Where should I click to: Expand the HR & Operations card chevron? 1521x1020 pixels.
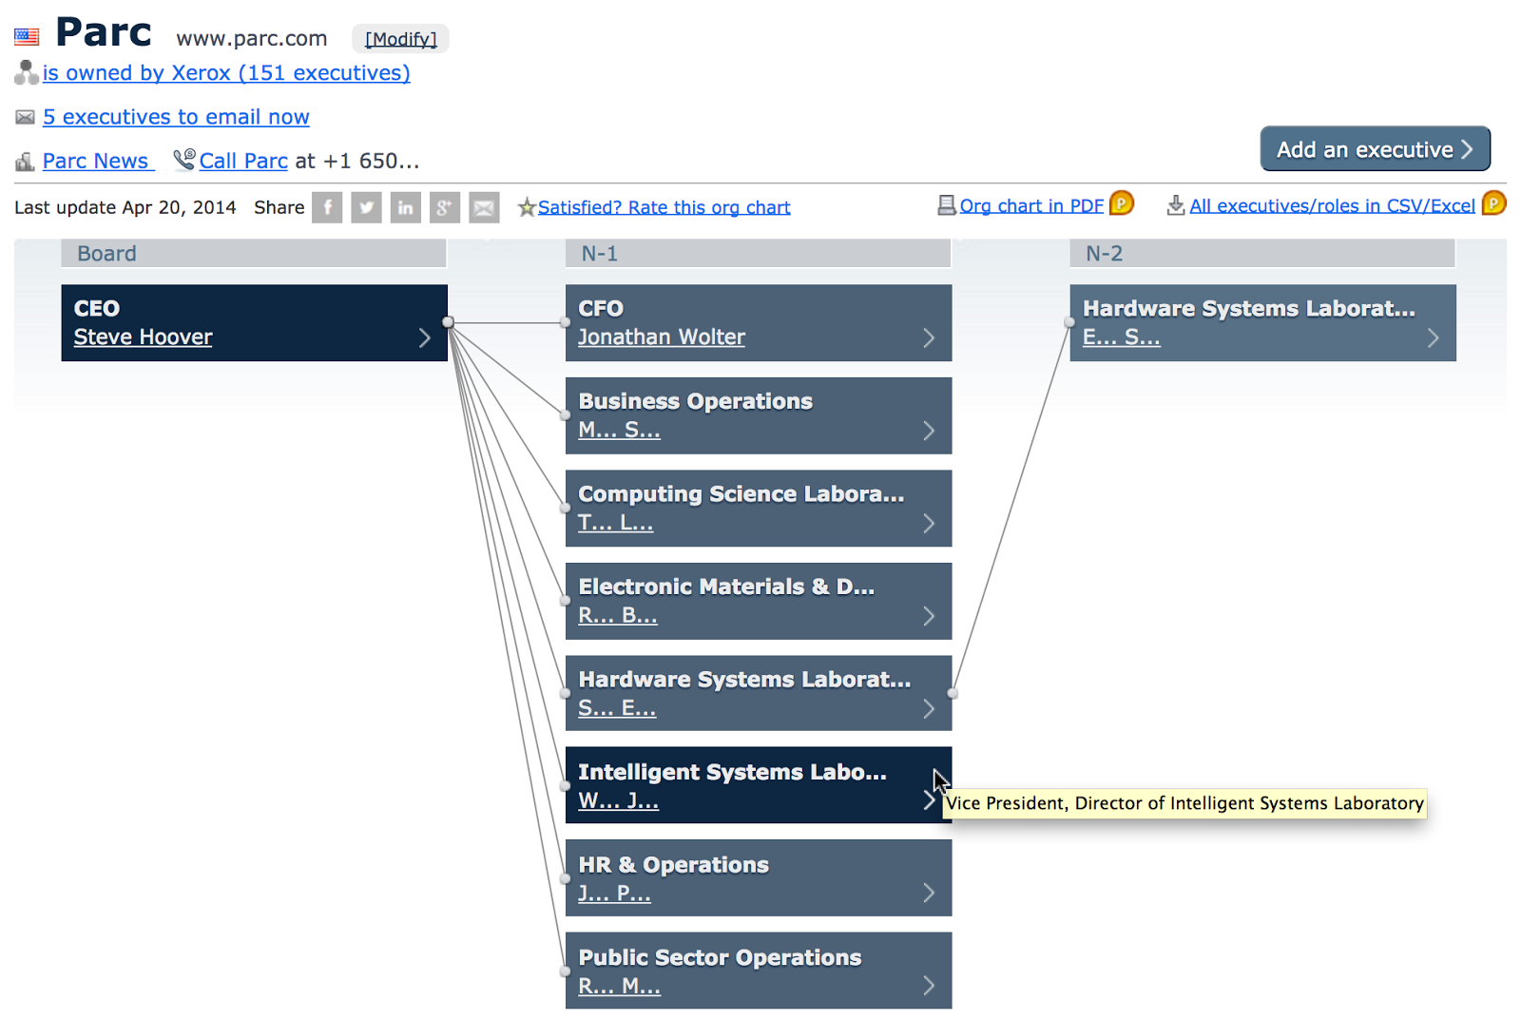pyautogui.click(x=929, y=893)
